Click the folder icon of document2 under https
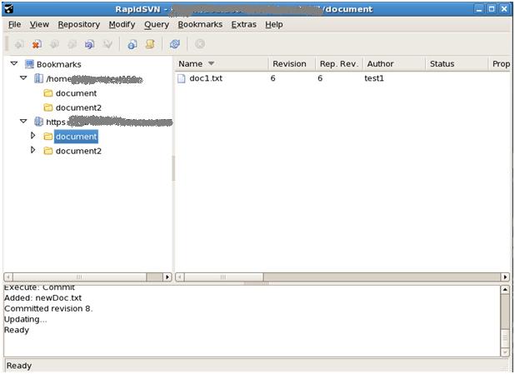This screenshot has height=374, width=515. coord(48,151)
